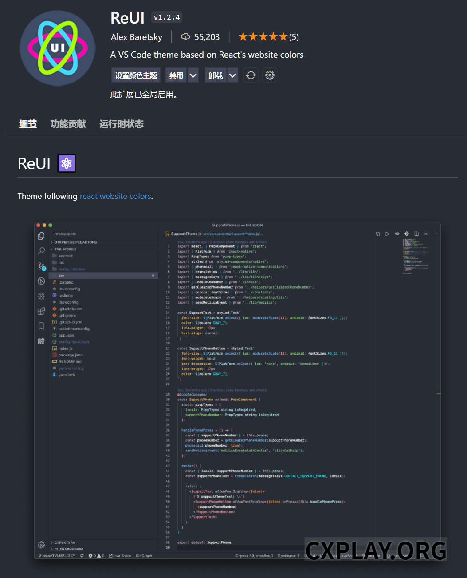Click the Debug bug icon in preview
The image size is (467, 578).
coord(41,296)
